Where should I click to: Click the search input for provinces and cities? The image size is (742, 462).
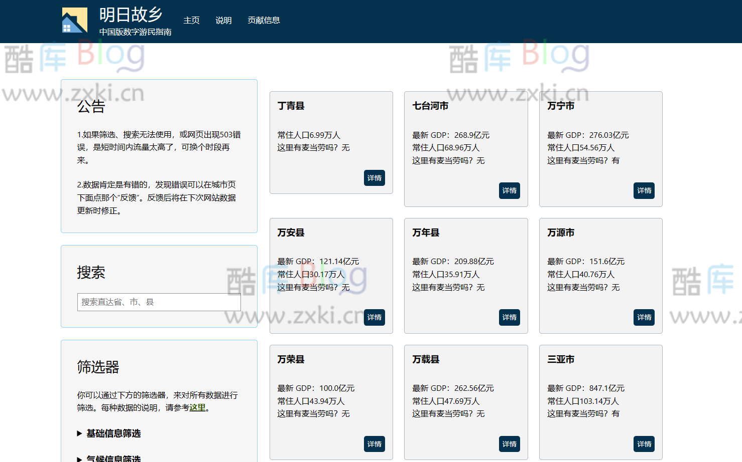click(x=159, y=302)
